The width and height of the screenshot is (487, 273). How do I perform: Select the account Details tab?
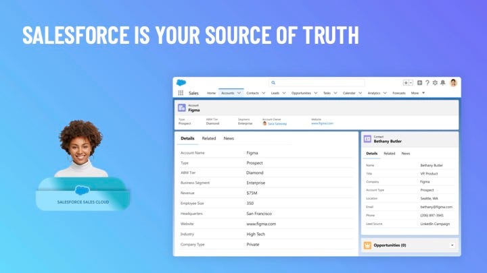[x=187, y=138]
